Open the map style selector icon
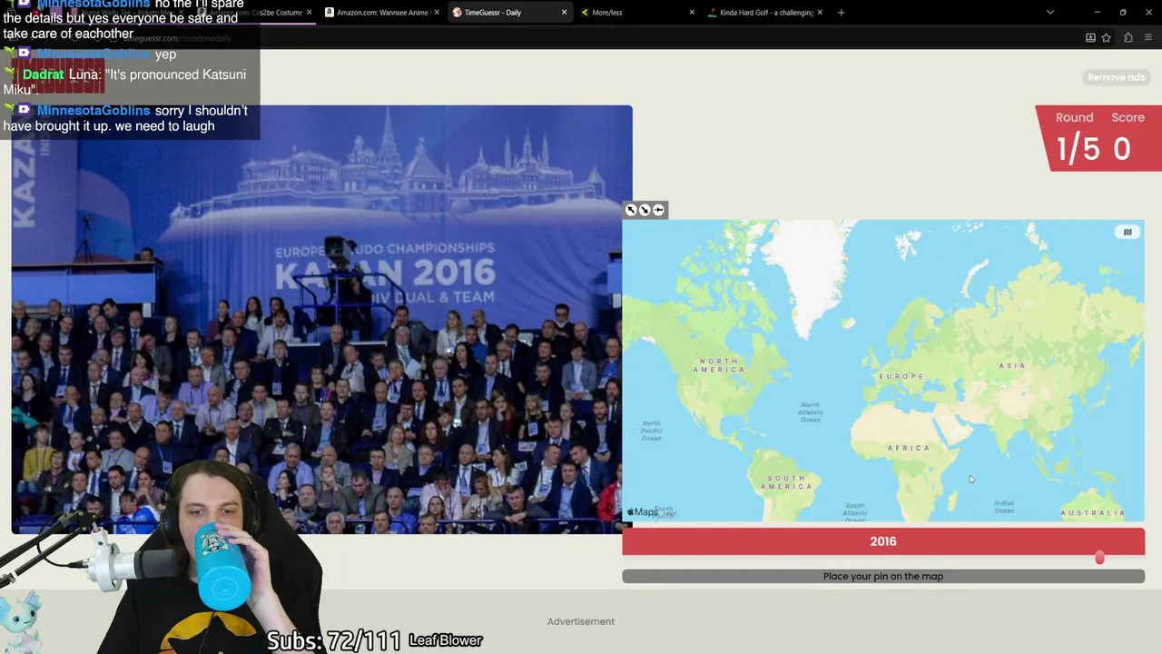The width and height of the screenshot is (1162, 654). (x=1128, y=232)
